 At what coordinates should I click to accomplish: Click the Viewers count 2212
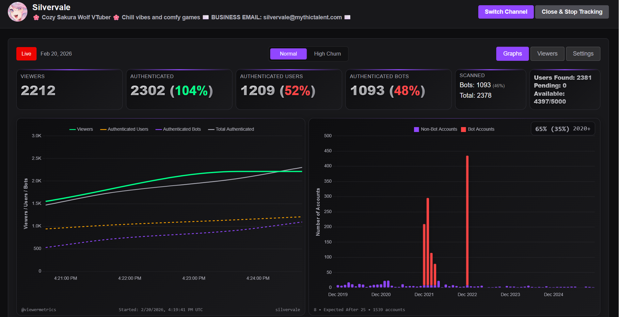(x=38, y=91)
